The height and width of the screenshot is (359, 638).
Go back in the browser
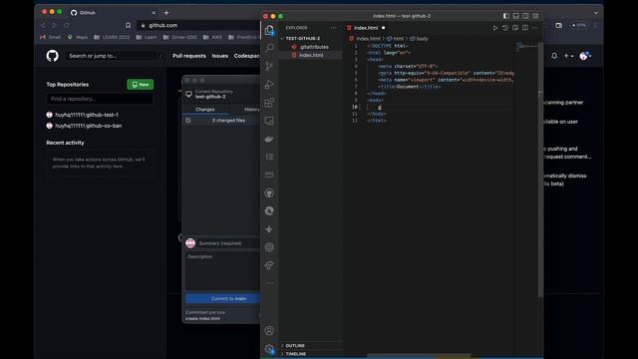tap(43, 25)
